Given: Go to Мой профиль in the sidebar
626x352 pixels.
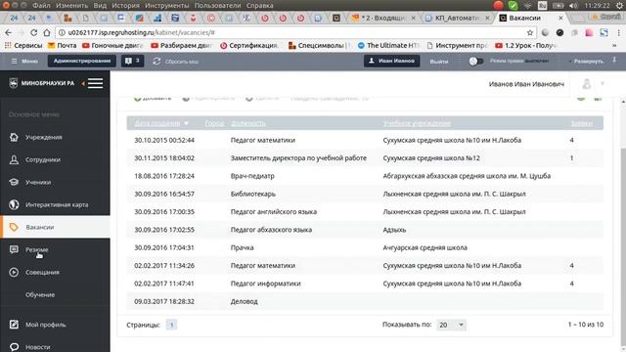Looking at the screenshot, I should pos(46,325).
